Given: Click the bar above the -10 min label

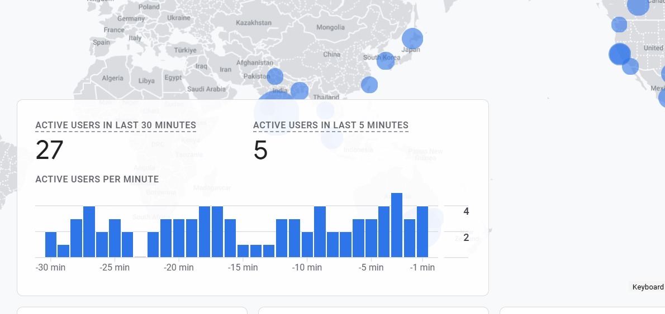Looking at the screenshot, I should (x=307, y=244).
